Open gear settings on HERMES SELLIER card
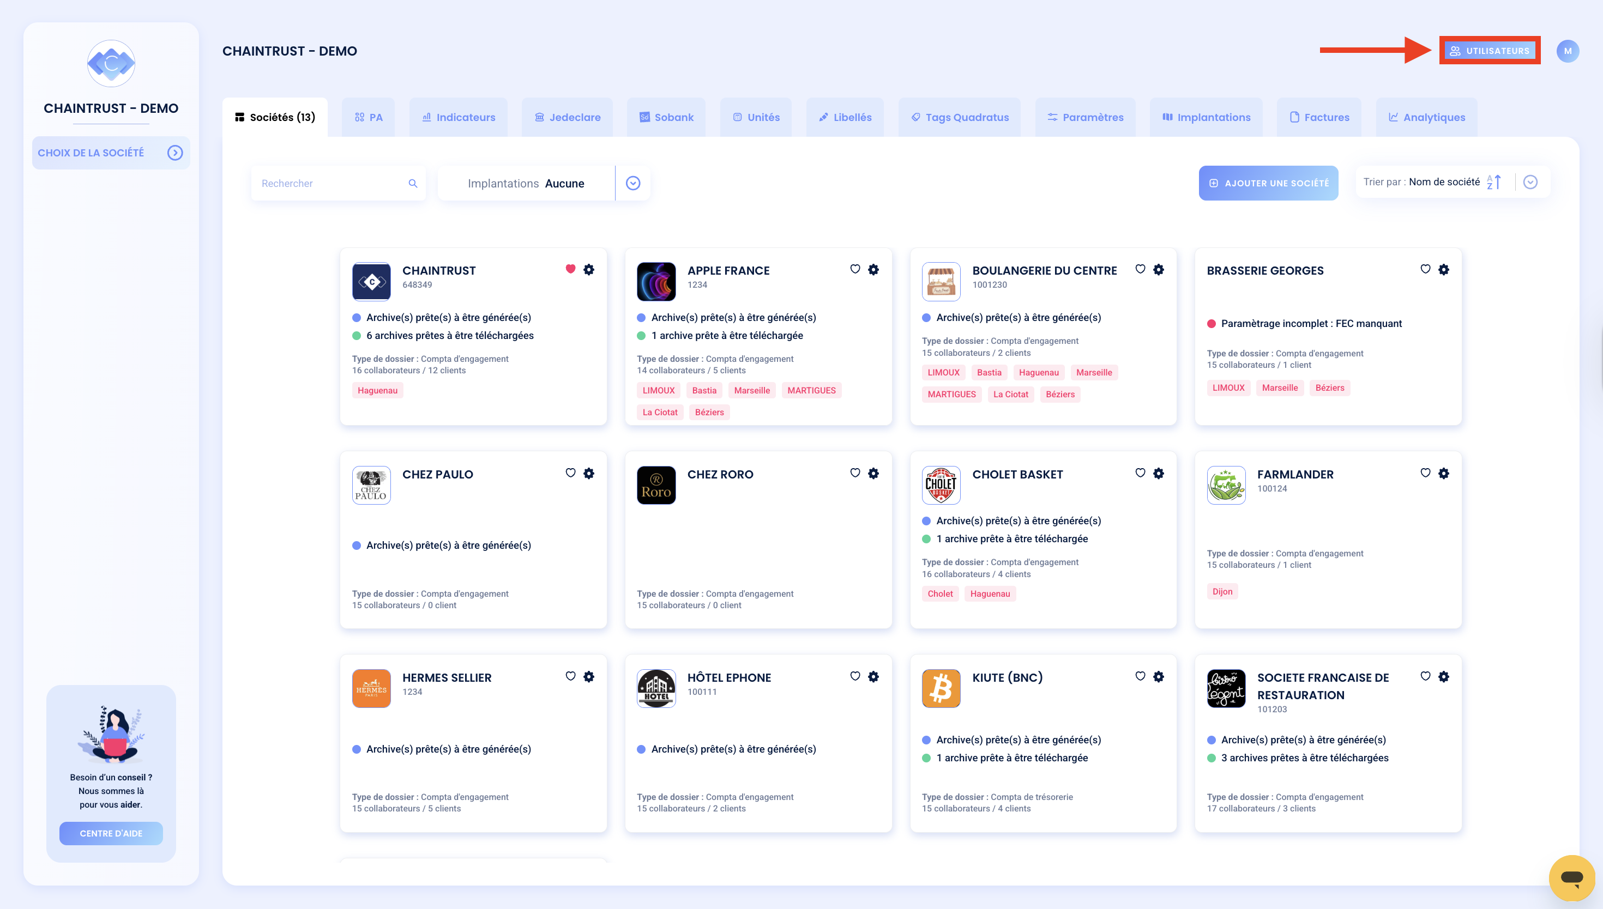This screenshot has height=909, width=1603. (588, 676)
